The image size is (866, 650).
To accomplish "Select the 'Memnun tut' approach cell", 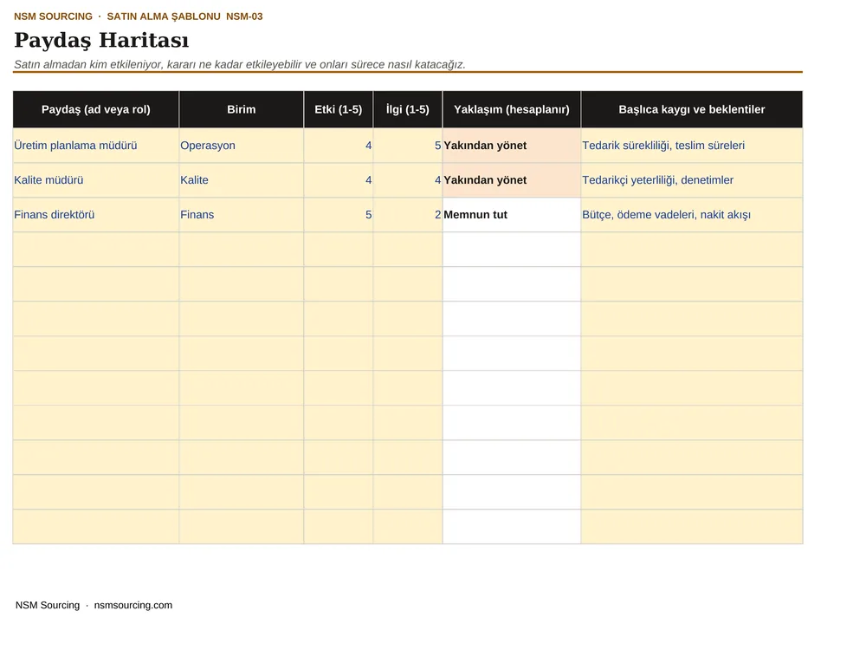I will [x=512, y=215].
